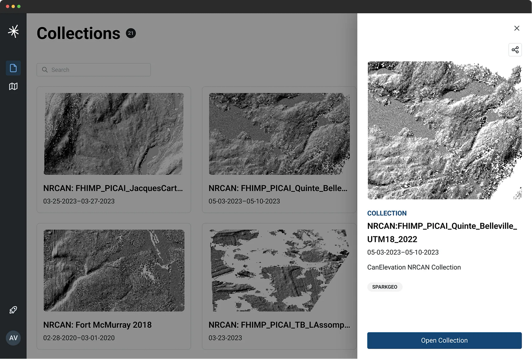Click the title NRCAN: FHIMP_PICAI_Quinte_Belle...
The width and height of the screenshot is (532, 359).
pos(278,188)
